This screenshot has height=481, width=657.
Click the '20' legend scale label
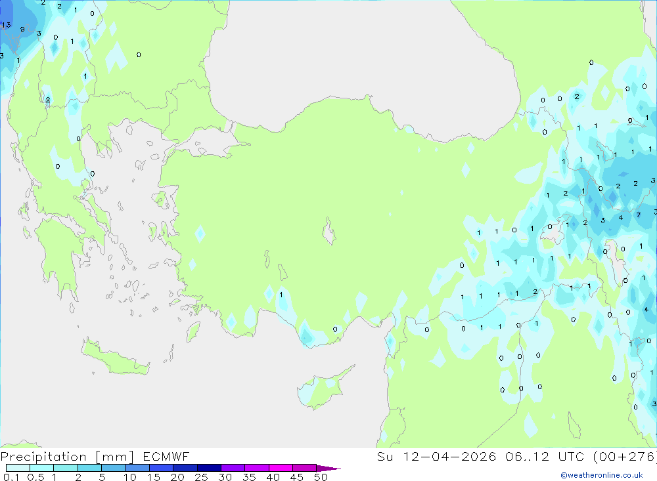[x=177, y=477]
